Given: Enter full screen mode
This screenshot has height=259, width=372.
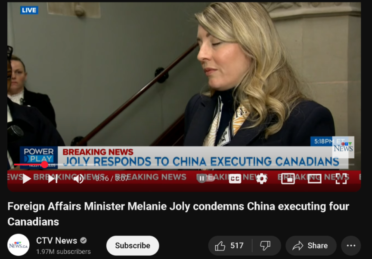Looking at the screenshot, I should point(341,179).
